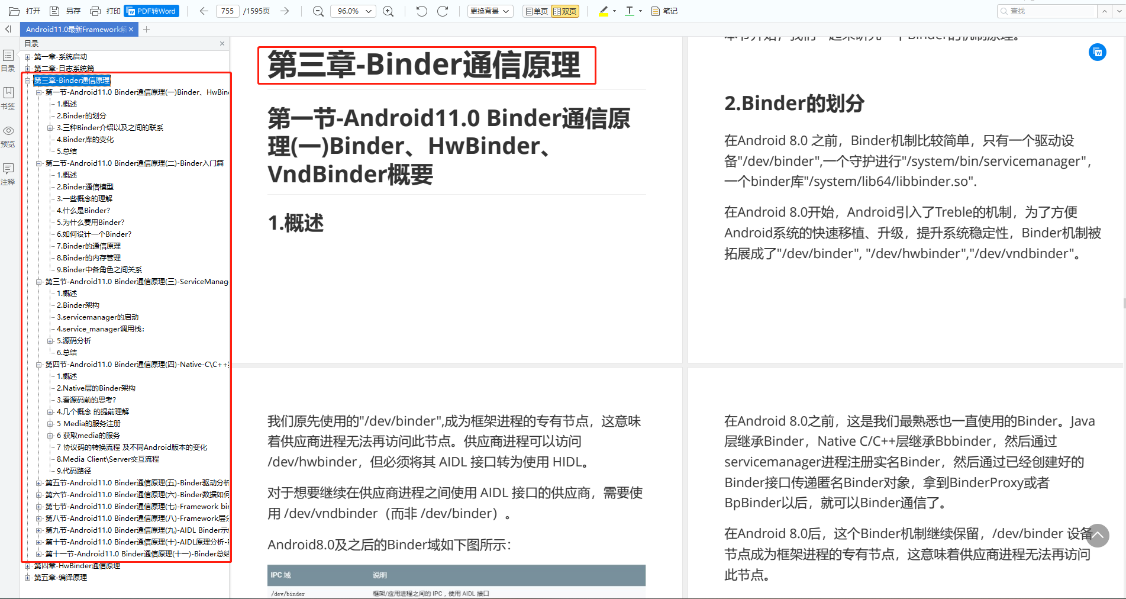Expand the 6 获取media的服务 tree node

click(50, 436)
